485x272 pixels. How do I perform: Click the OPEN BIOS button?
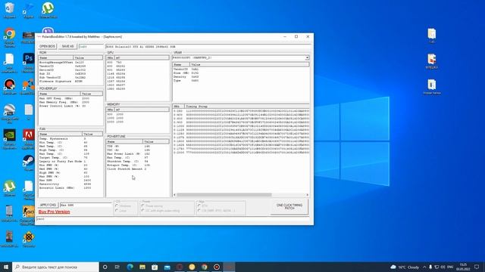coord(47,46)
